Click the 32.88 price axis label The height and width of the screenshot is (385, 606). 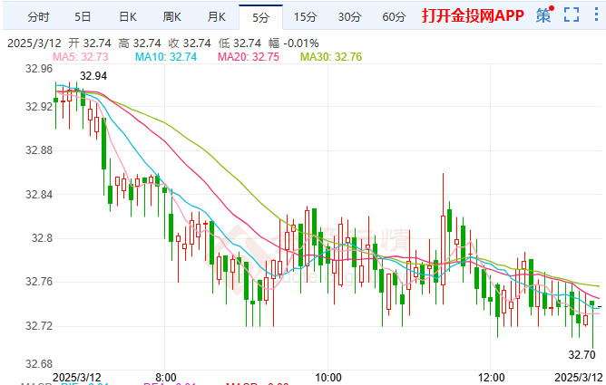coord(39,150)
